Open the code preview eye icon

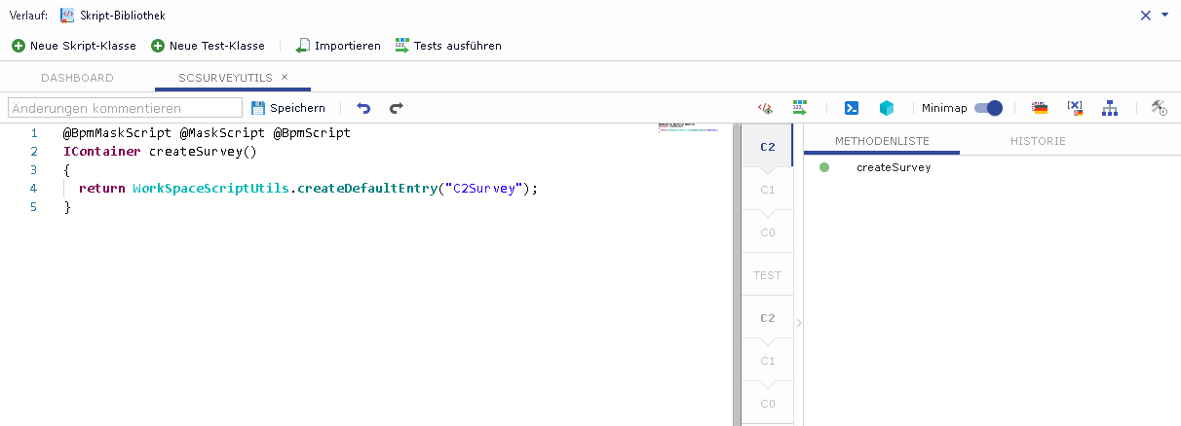[x=766, y=108]
